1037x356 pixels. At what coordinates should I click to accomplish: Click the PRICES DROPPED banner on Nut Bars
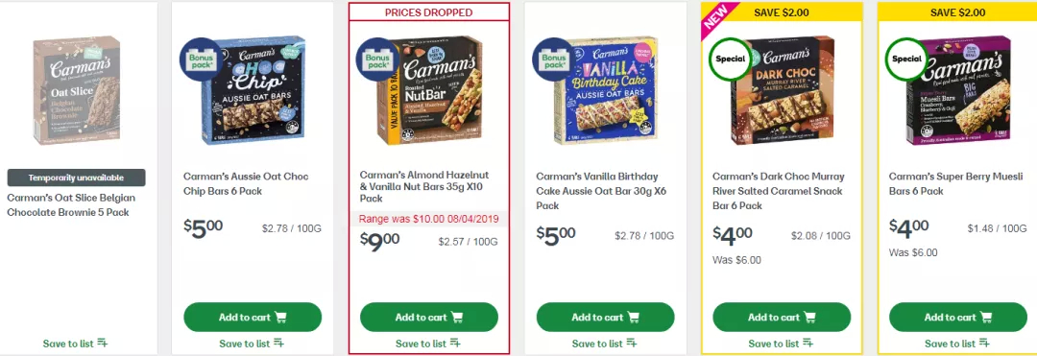429,12
